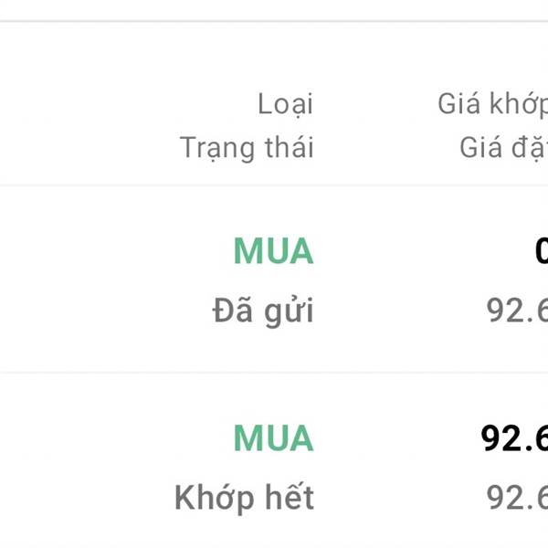This screenshot has height=548, width=548.
Task: Click the Loại column header
Action: pos(285,104)
